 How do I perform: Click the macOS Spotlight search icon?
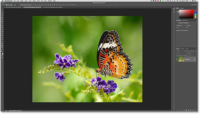pos(190,1)
